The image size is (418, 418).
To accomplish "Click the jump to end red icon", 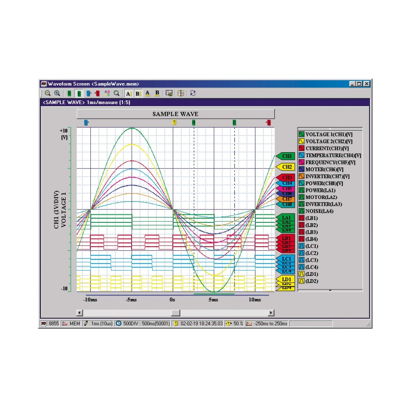I will coord(97,93).
